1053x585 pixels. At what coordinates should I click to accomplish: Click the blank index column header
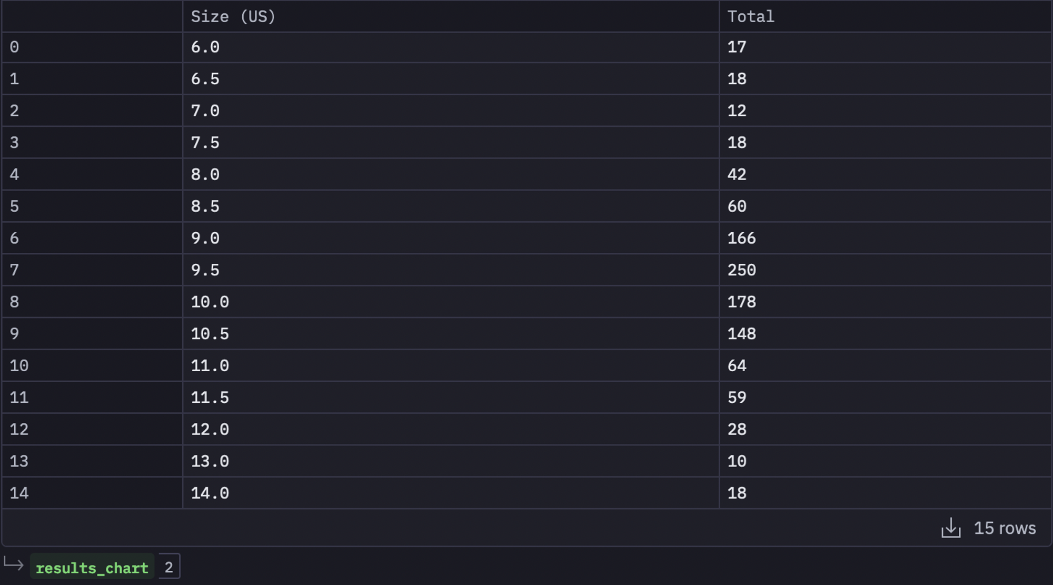tap(92, 16)
